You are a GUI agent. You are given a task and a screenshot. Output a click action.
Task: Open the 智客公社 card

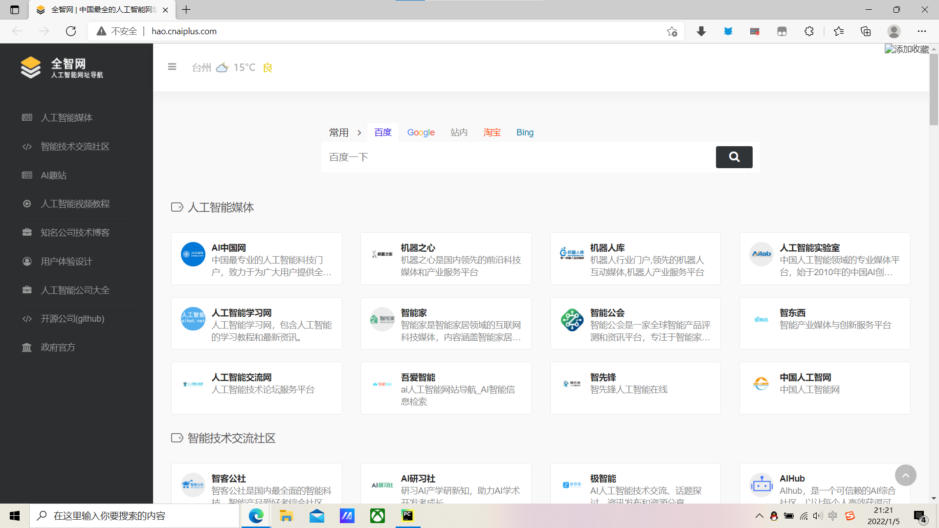(257, 484)
